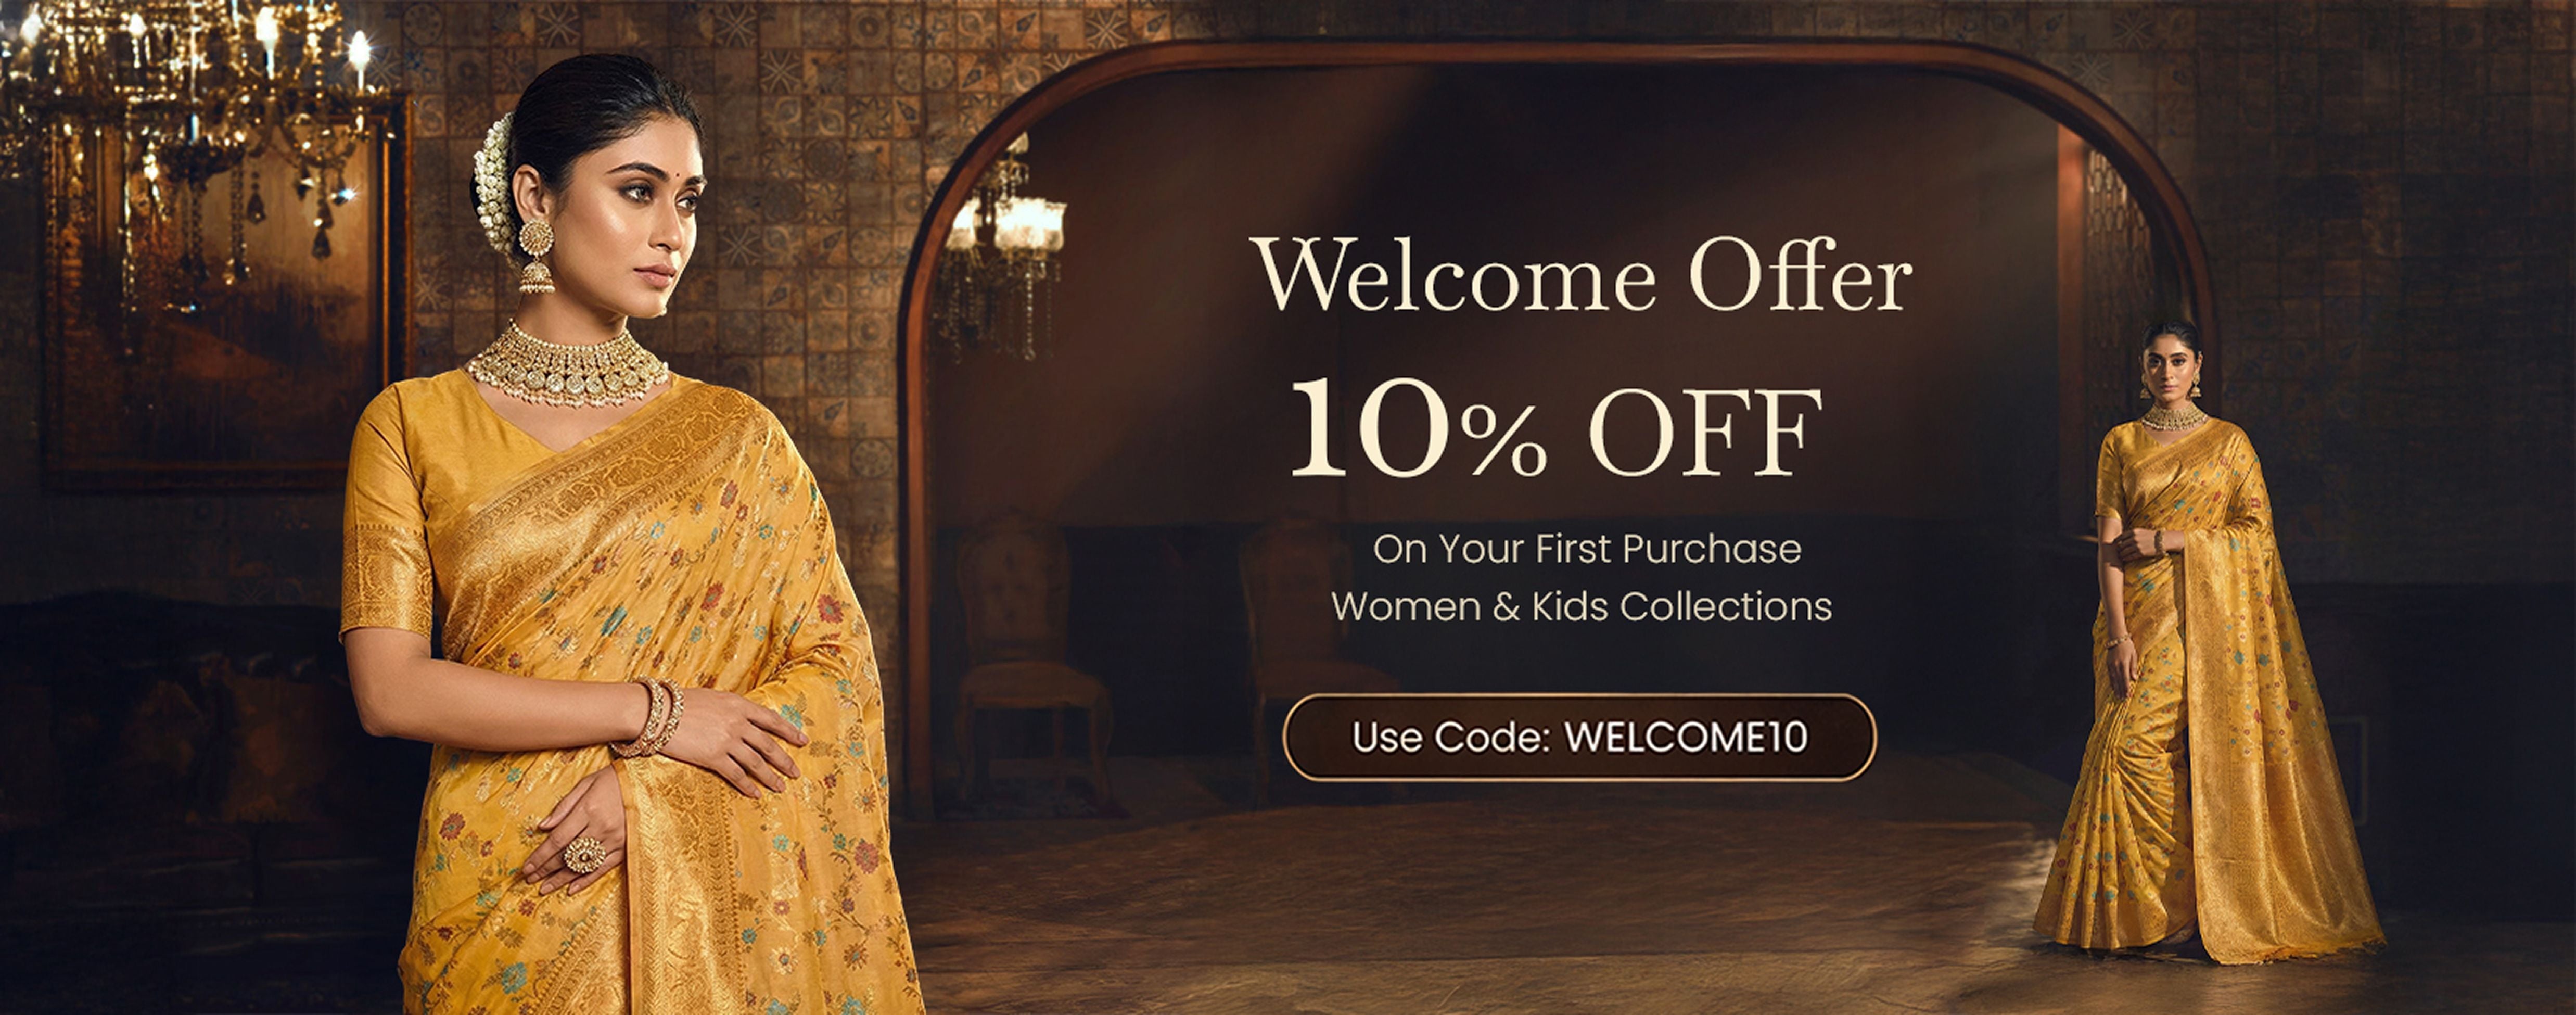
Task: Click the Use Code: WELCOME10 button
Action: (x=1579, y=737)
